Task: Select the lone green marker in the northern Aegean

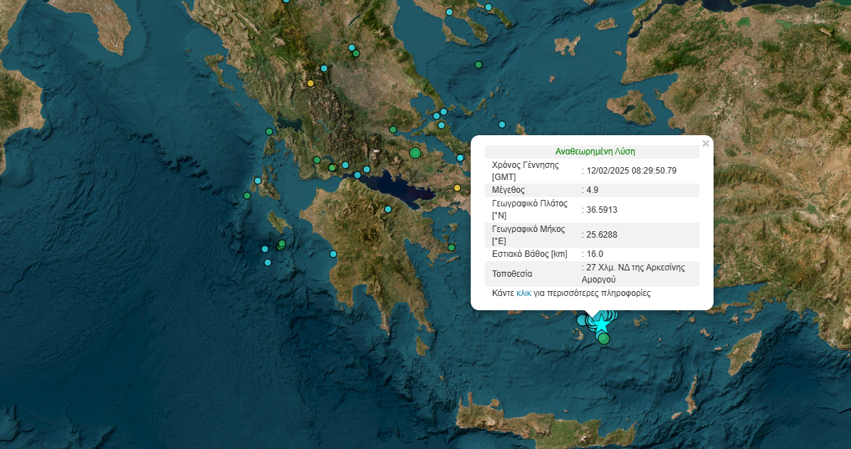Action: (x=479, y=65)
